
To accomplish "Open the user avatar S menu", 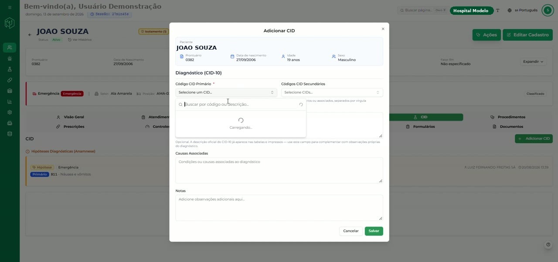I will coord(548,10).
